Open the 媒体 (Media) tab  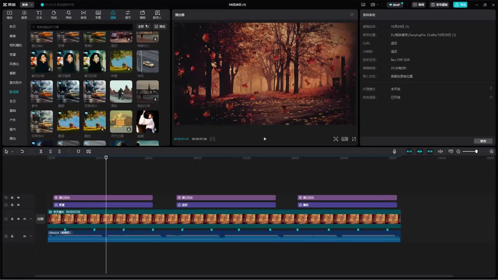click(9, 15)
